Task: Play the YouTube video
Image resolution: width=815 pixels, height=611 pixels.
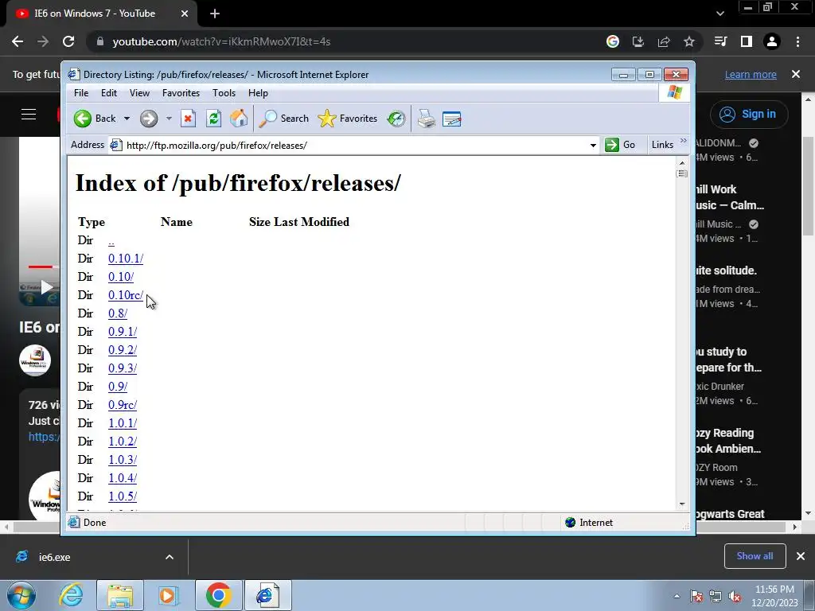Action: tap(47, 286)
